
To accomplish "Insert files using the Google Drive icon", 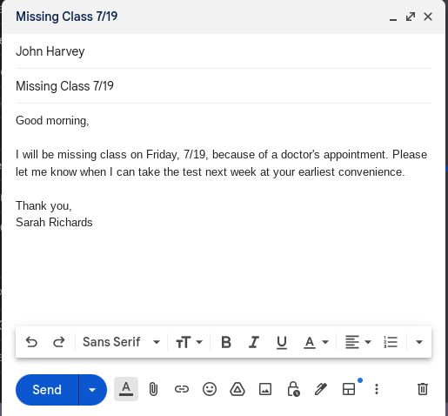I will click(x=237, y=389).
